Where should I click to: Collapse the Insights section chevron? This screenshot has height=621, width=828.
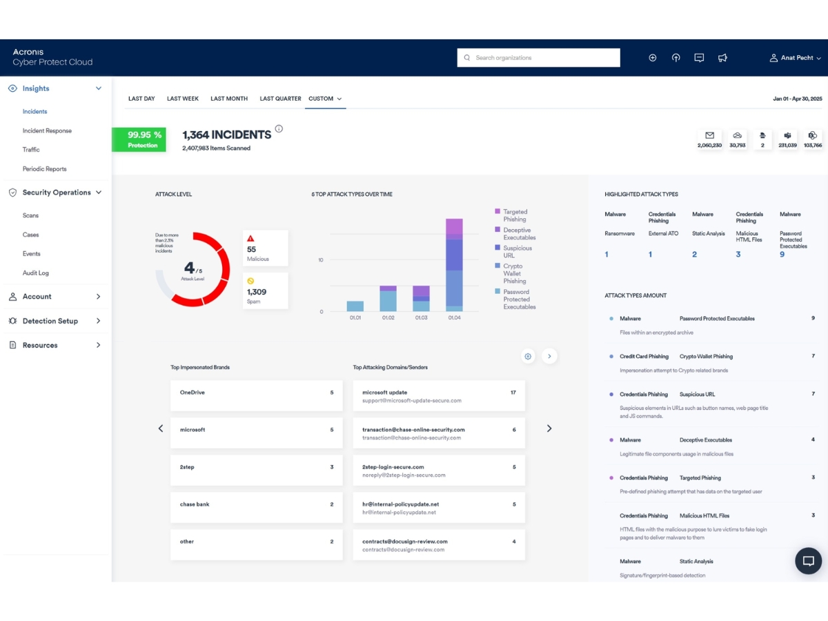[x=99, y=88]
